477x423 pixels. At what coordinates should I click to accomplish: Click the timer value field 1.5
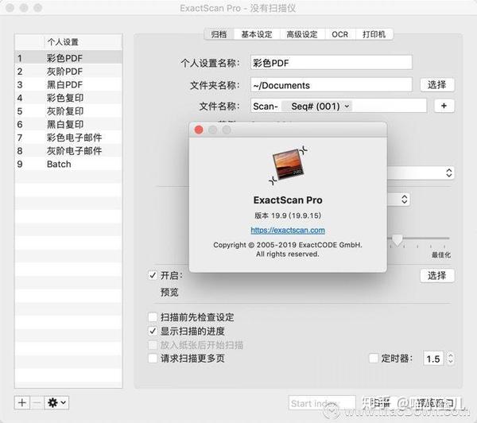click(x=433, y=359)
